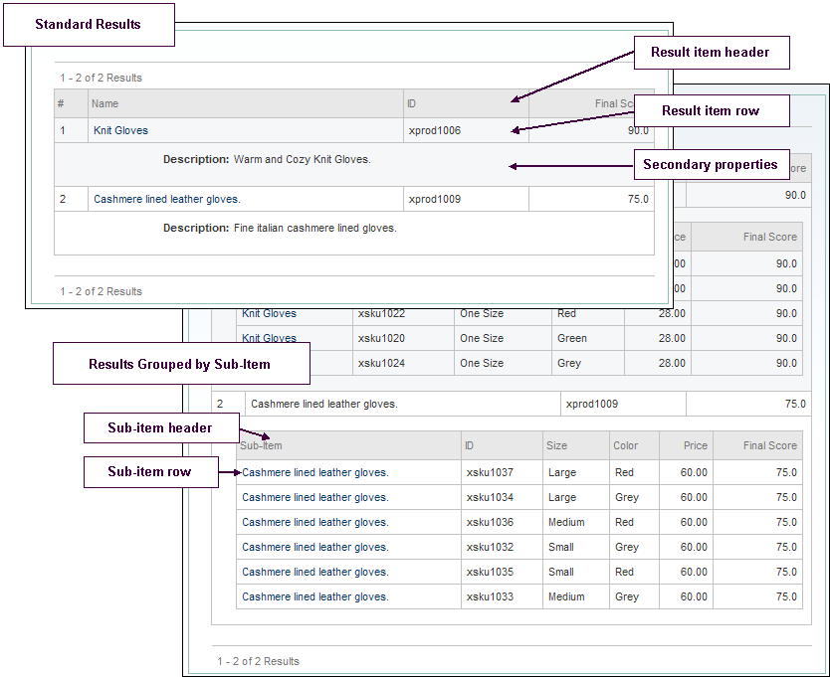Open Cashmere lined leather gloves link in Standard Results

pyautogui.click(x=167, y=200)
